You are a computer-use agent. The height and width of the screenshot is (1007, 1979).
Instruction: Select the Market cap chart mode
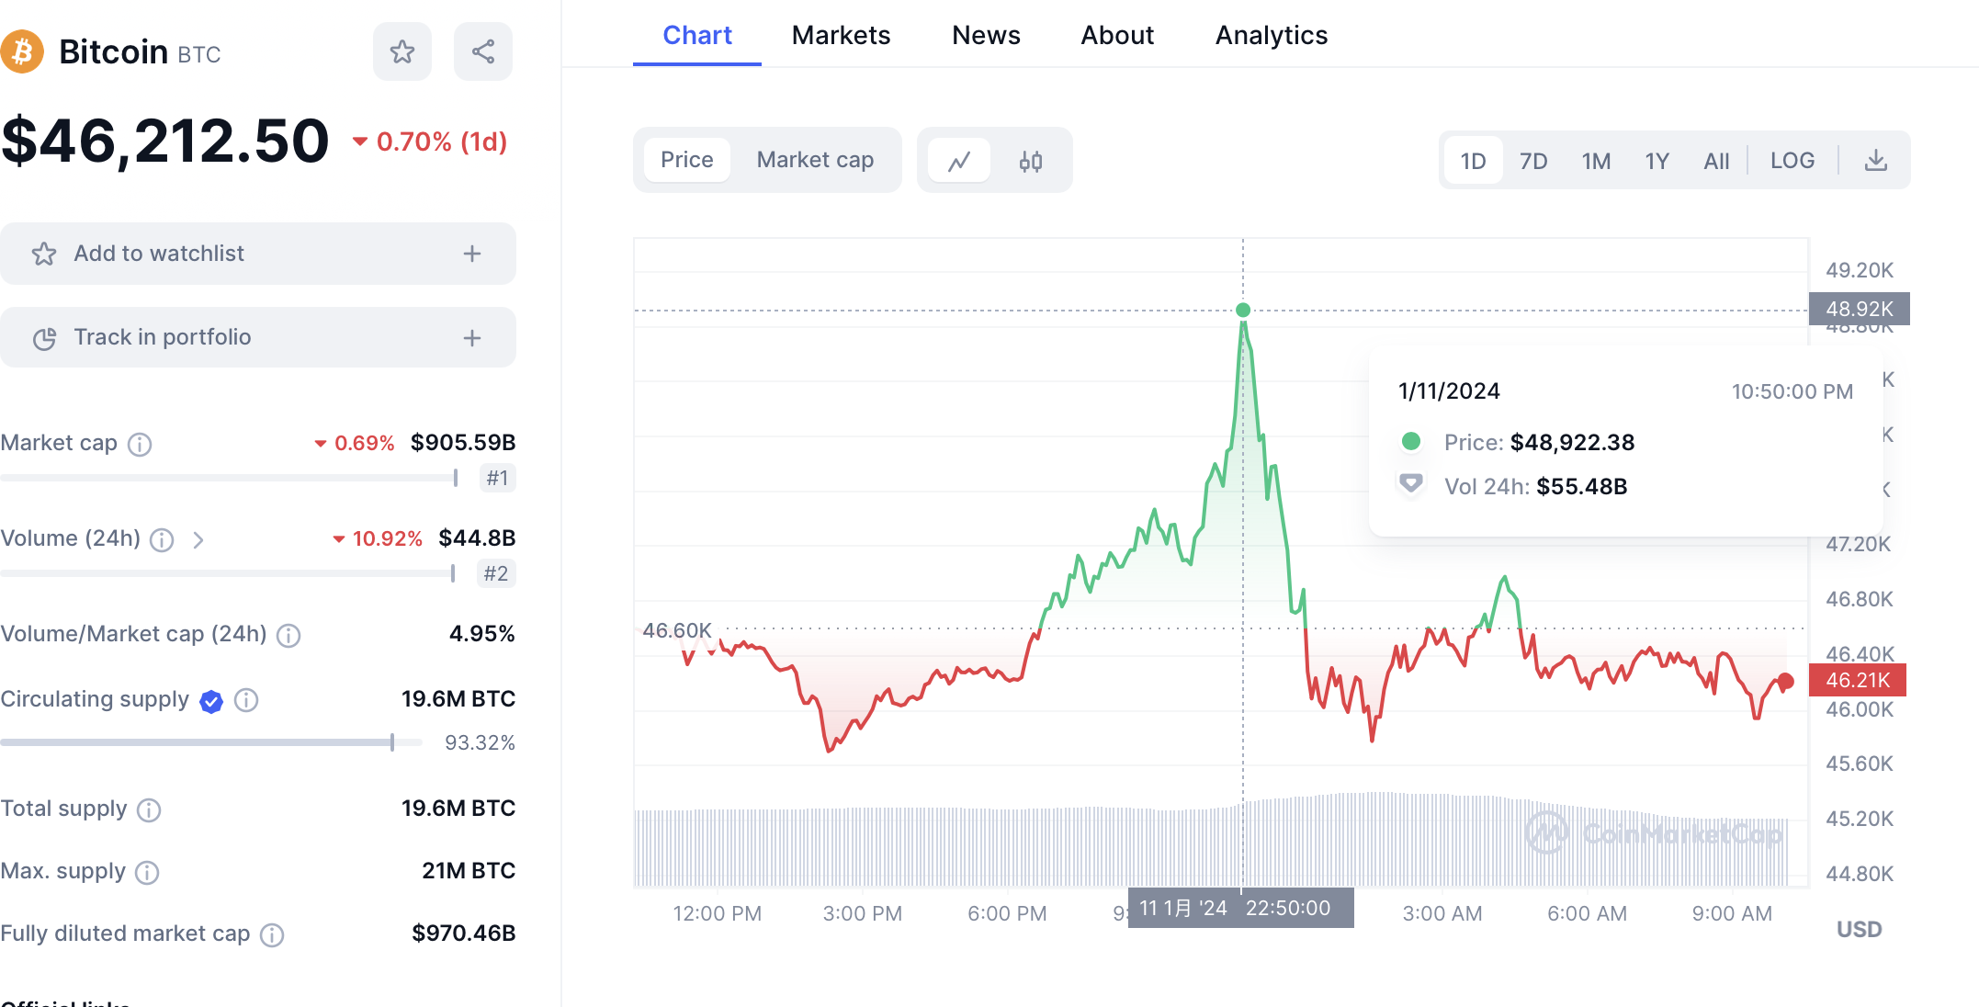(815, 160)
